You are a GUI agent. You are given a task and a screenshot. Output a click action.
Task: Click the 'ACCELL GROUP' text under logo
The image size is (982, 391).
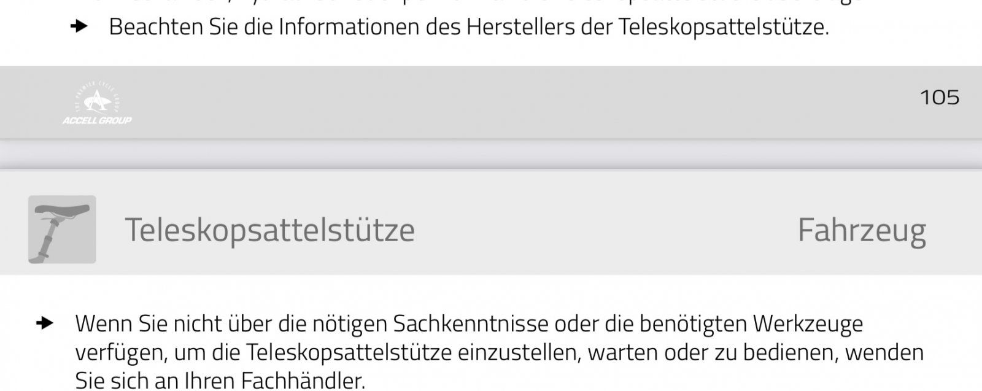click(97, 120)
